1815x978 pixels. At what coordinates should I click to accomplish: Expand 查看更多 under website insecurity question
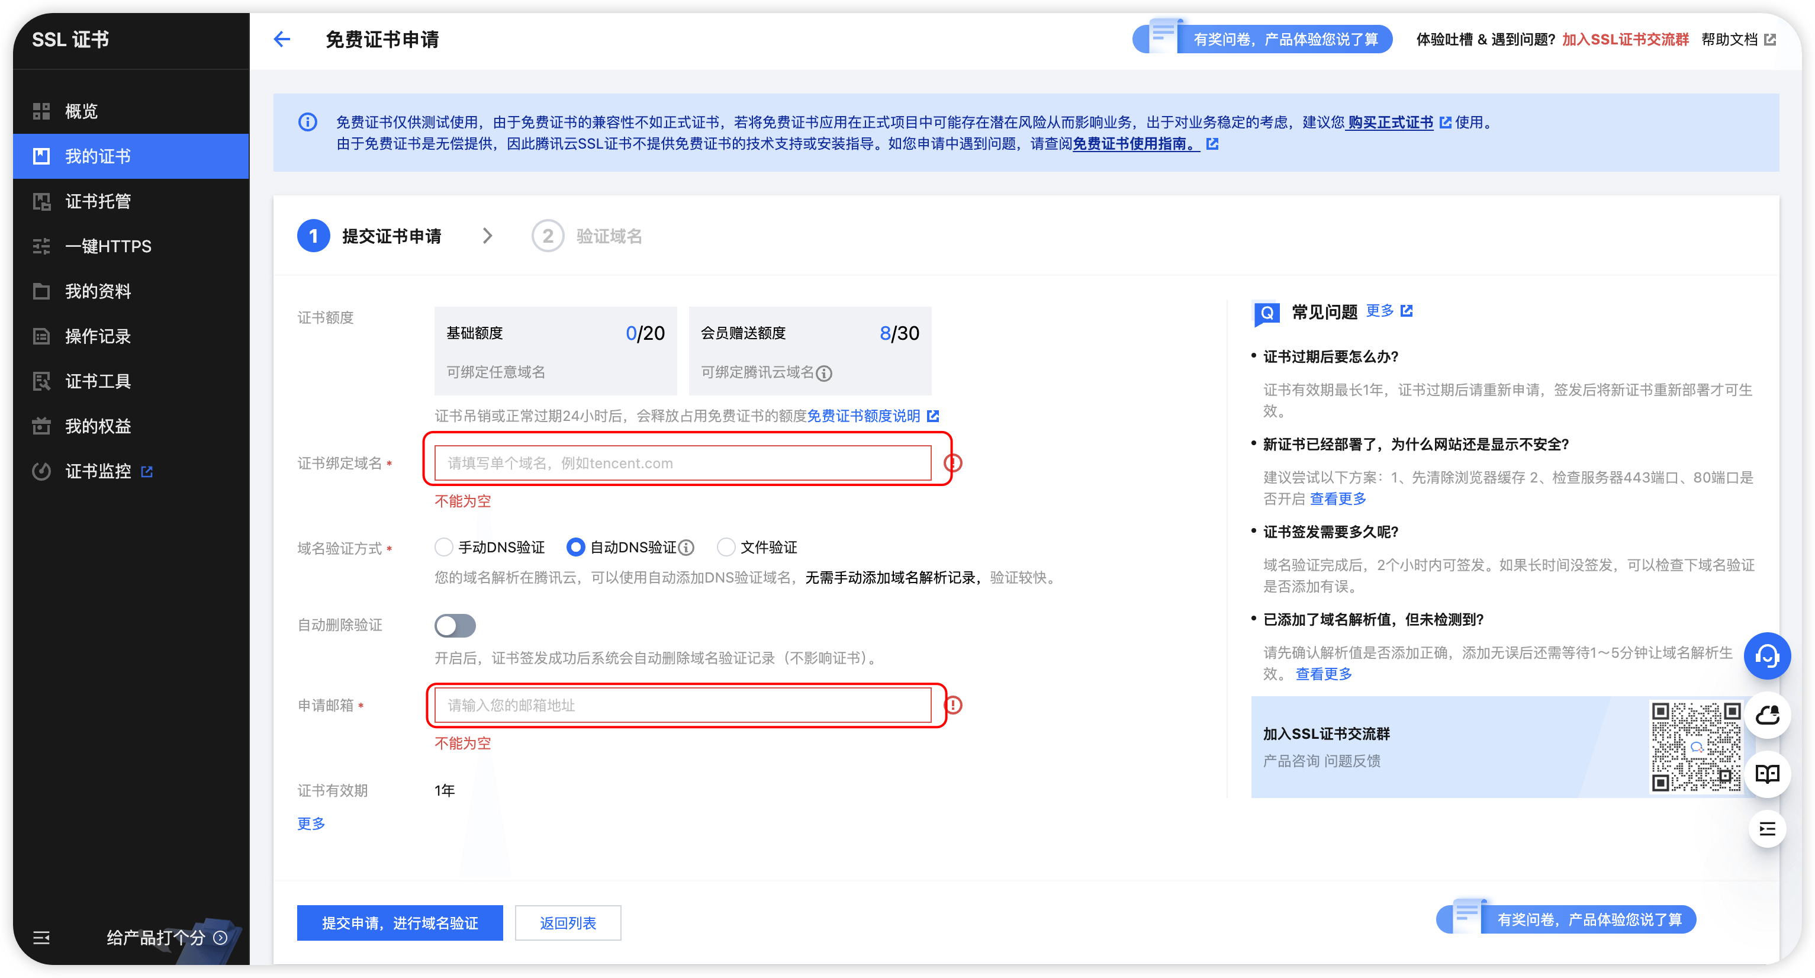[x=1337, y=499]
